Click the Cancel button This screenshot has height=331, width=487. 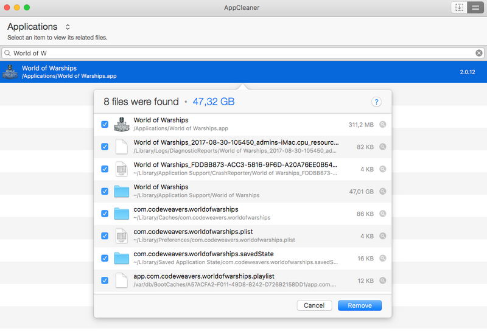314,305
